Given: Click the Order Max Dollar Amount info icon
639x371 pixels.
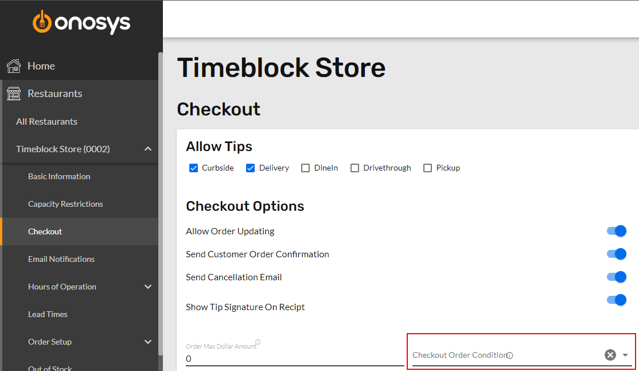Looking at the screenshot, I should pos(258,342).
